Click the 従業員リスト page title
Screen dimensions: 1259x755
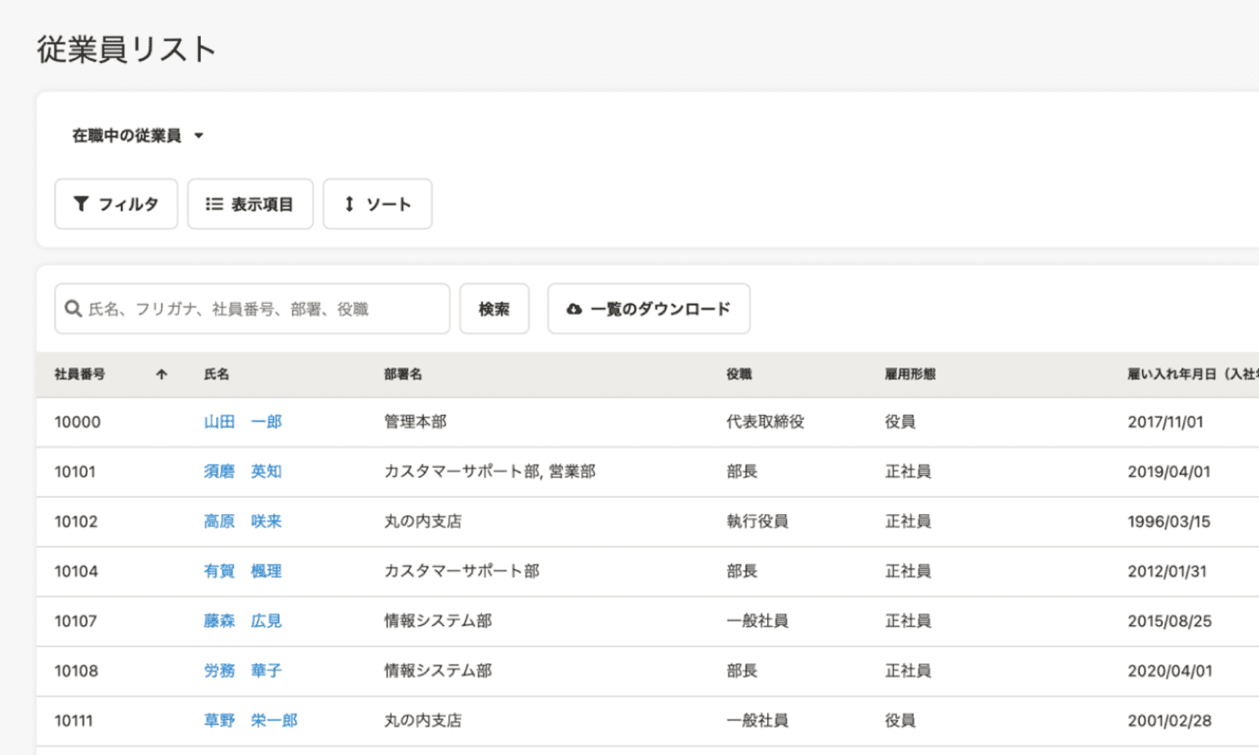(x=127, y=49)
